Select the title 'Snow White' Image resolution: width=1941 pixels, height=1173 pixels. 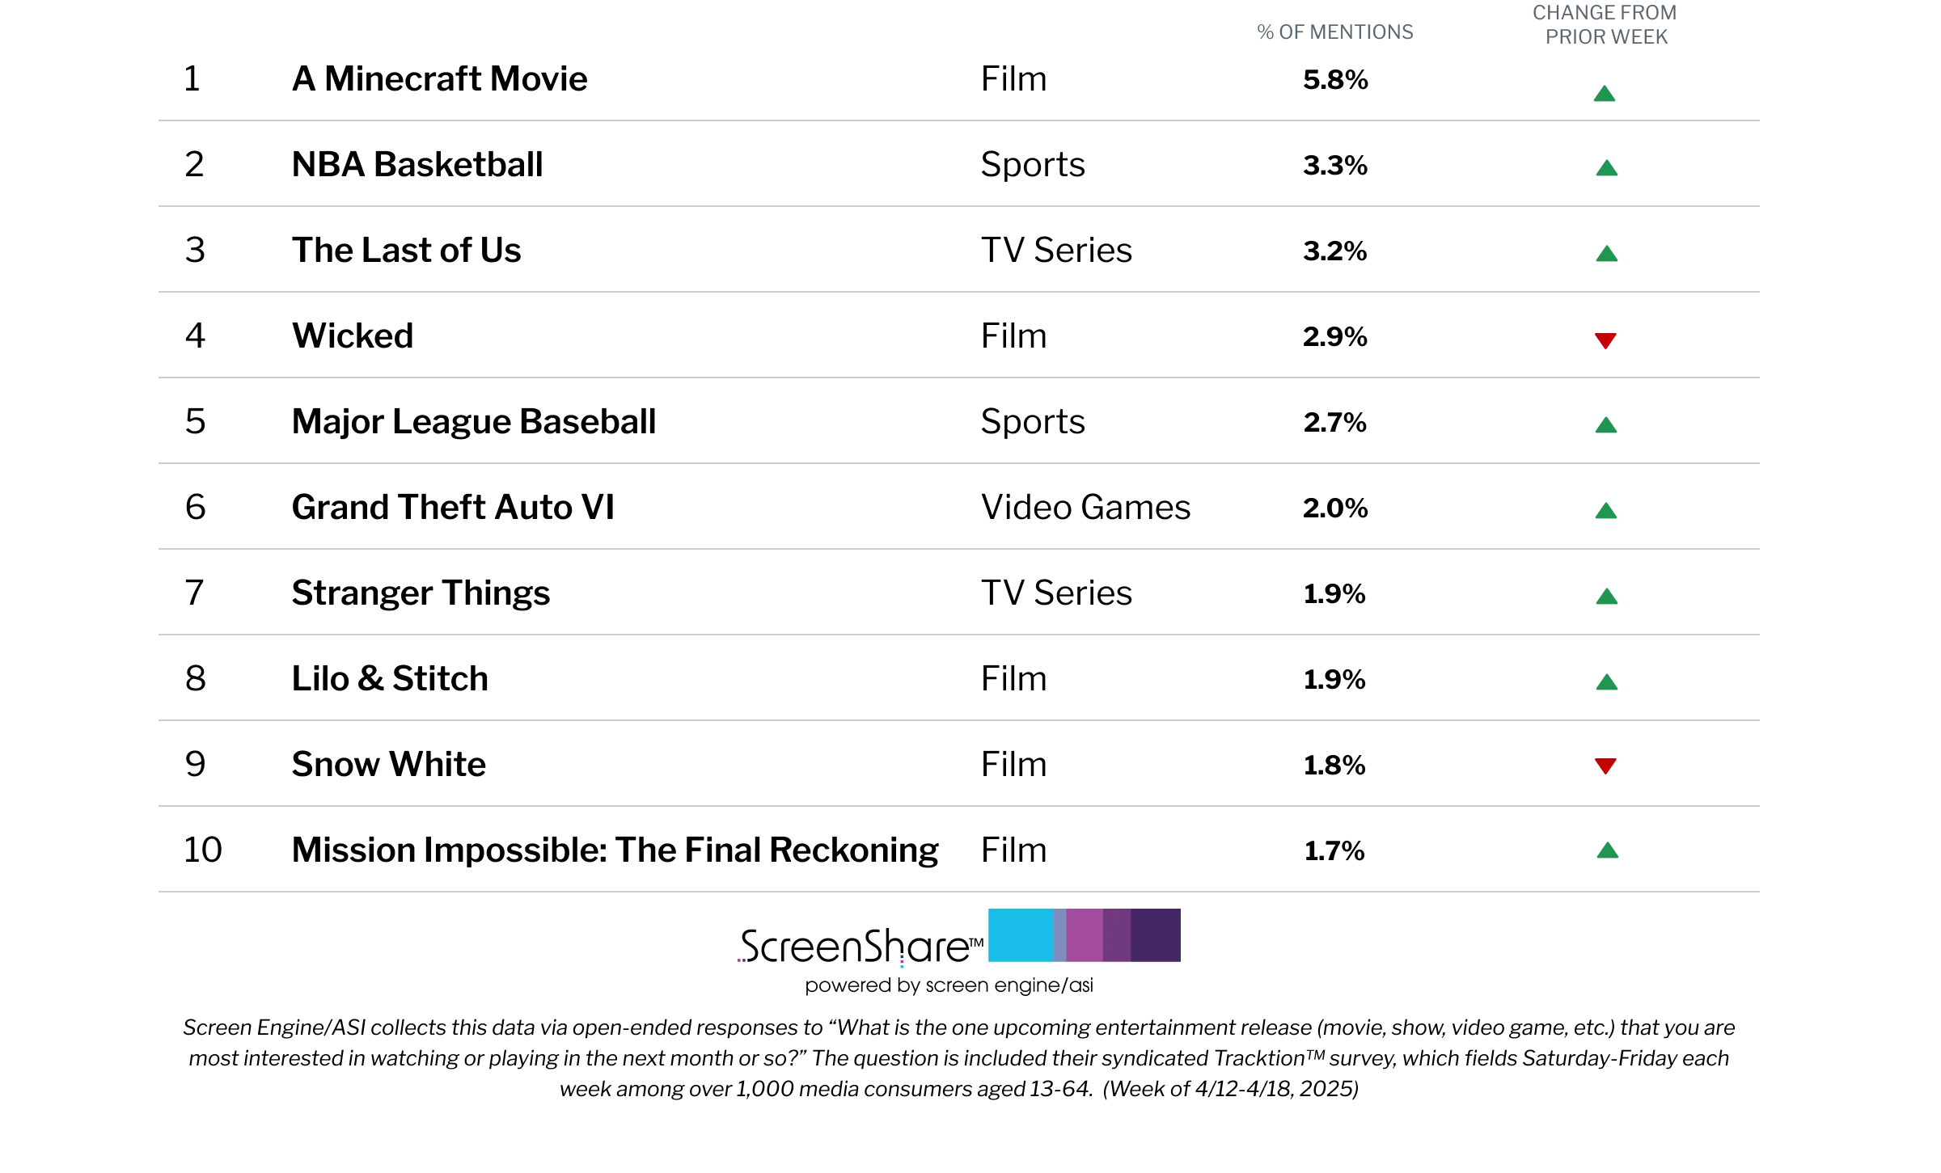[x=388, y=764]
